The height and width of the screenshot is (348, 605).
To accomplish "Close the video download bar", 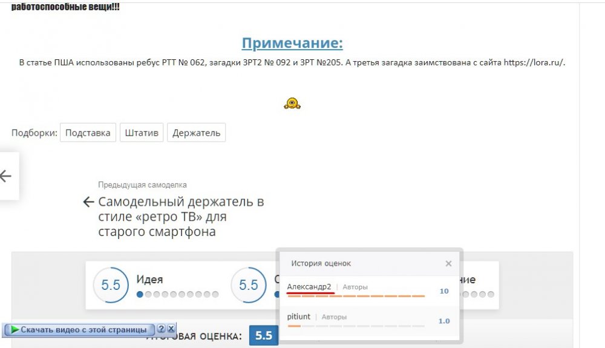I will coord(171,329).
